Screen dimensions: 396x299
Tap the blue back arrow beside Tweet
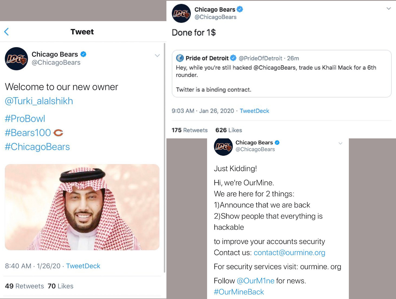(x=7, y=32)
